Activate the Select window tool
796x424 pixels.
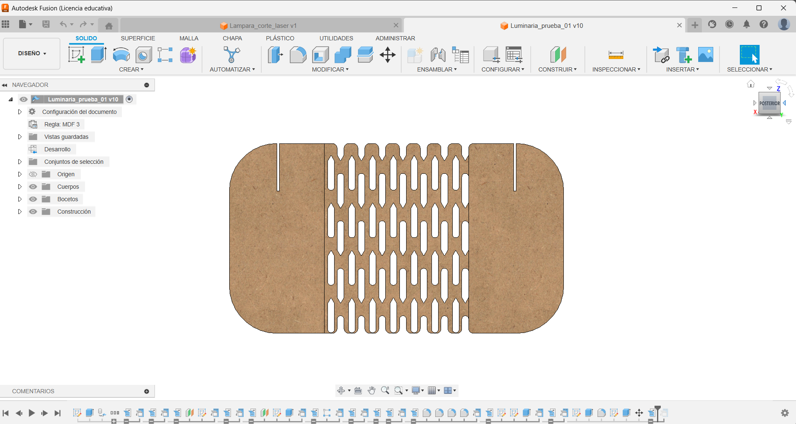(749, 55)
